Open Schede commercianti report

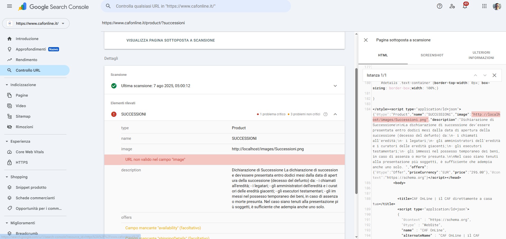pos(35,198)
